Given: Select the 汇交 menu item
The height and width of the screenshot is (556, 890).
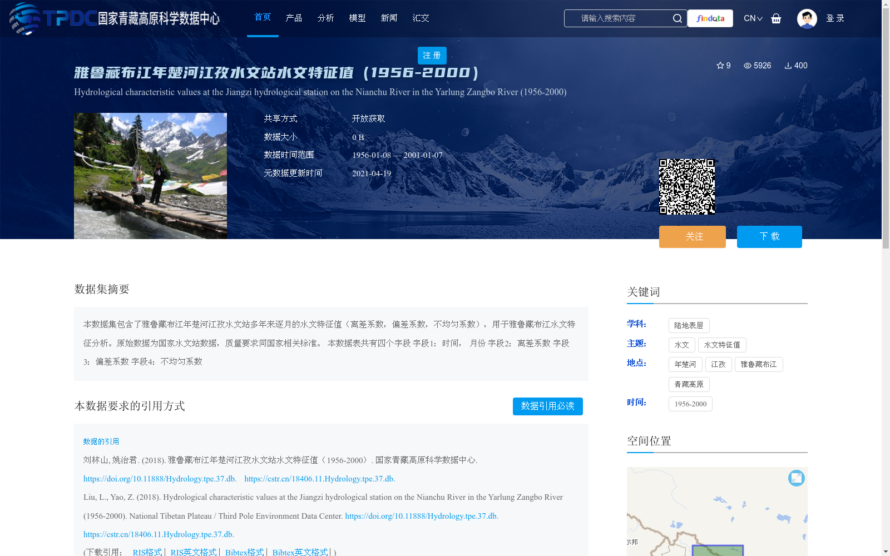Looking at the screenshot, I should (x=421, y=18).
